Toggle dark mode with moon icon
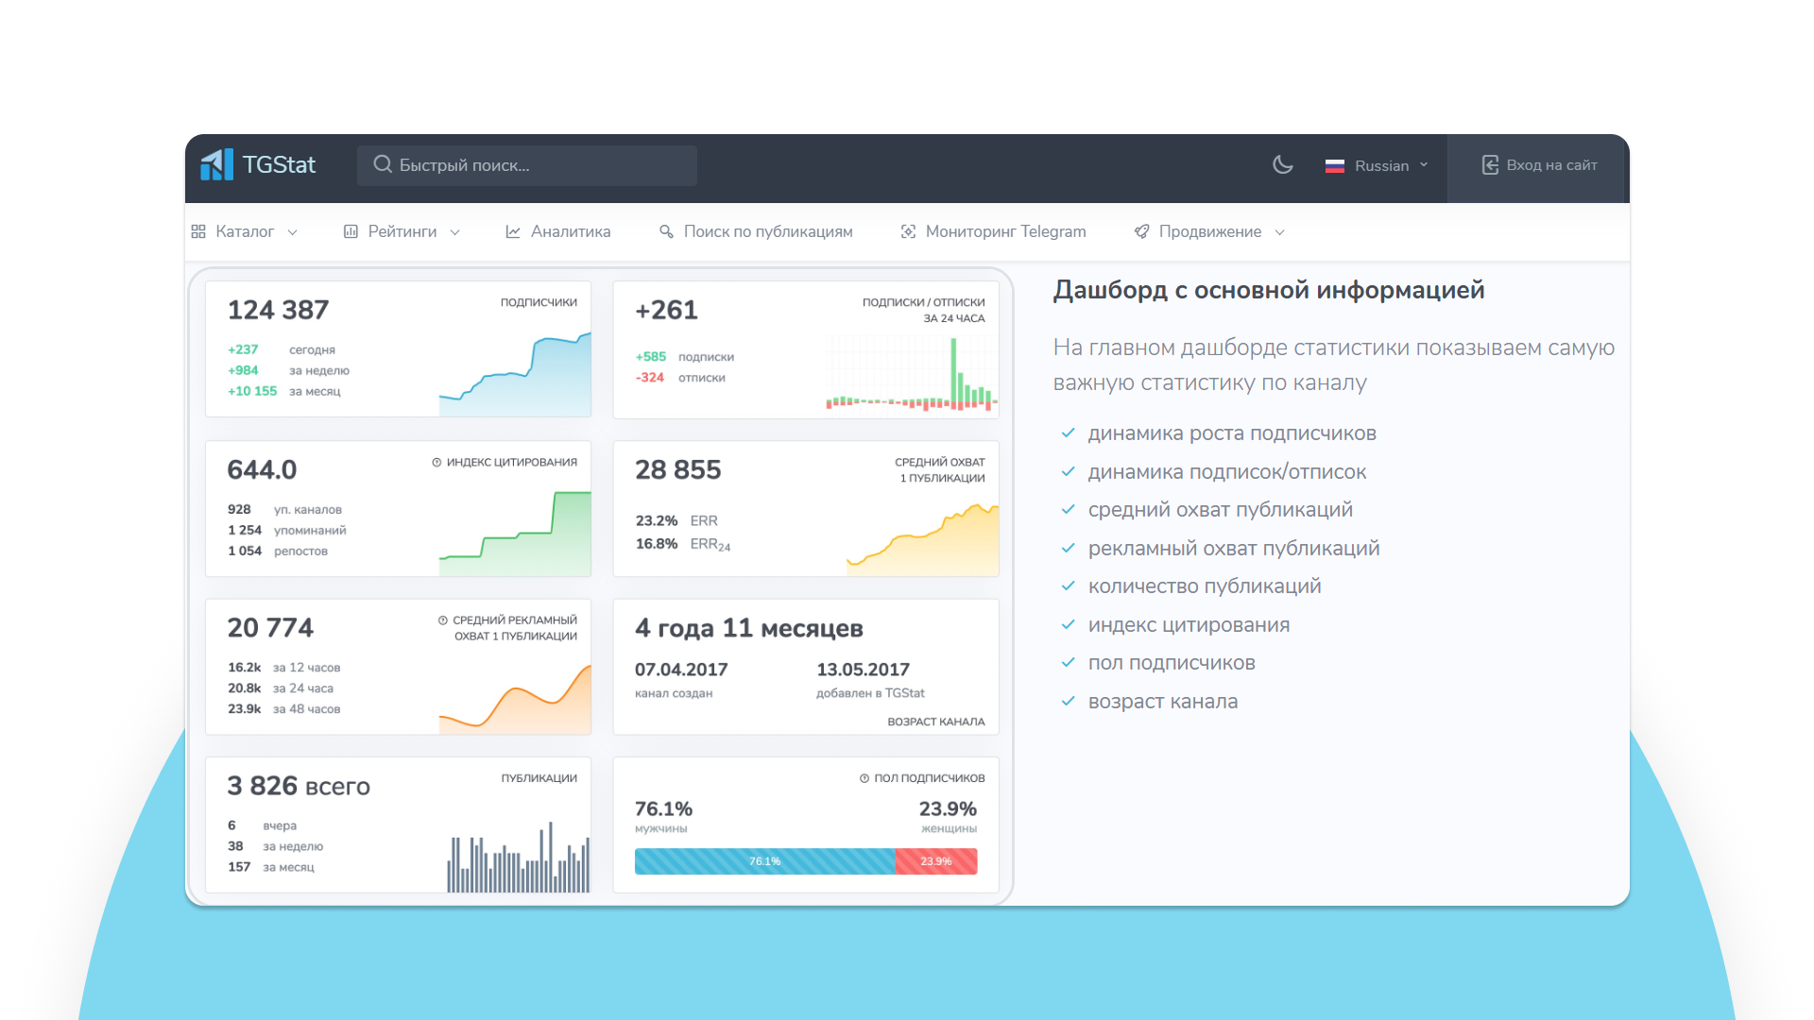The width and height of the screenshot is (1814, 1020). tap(1282, 164)
